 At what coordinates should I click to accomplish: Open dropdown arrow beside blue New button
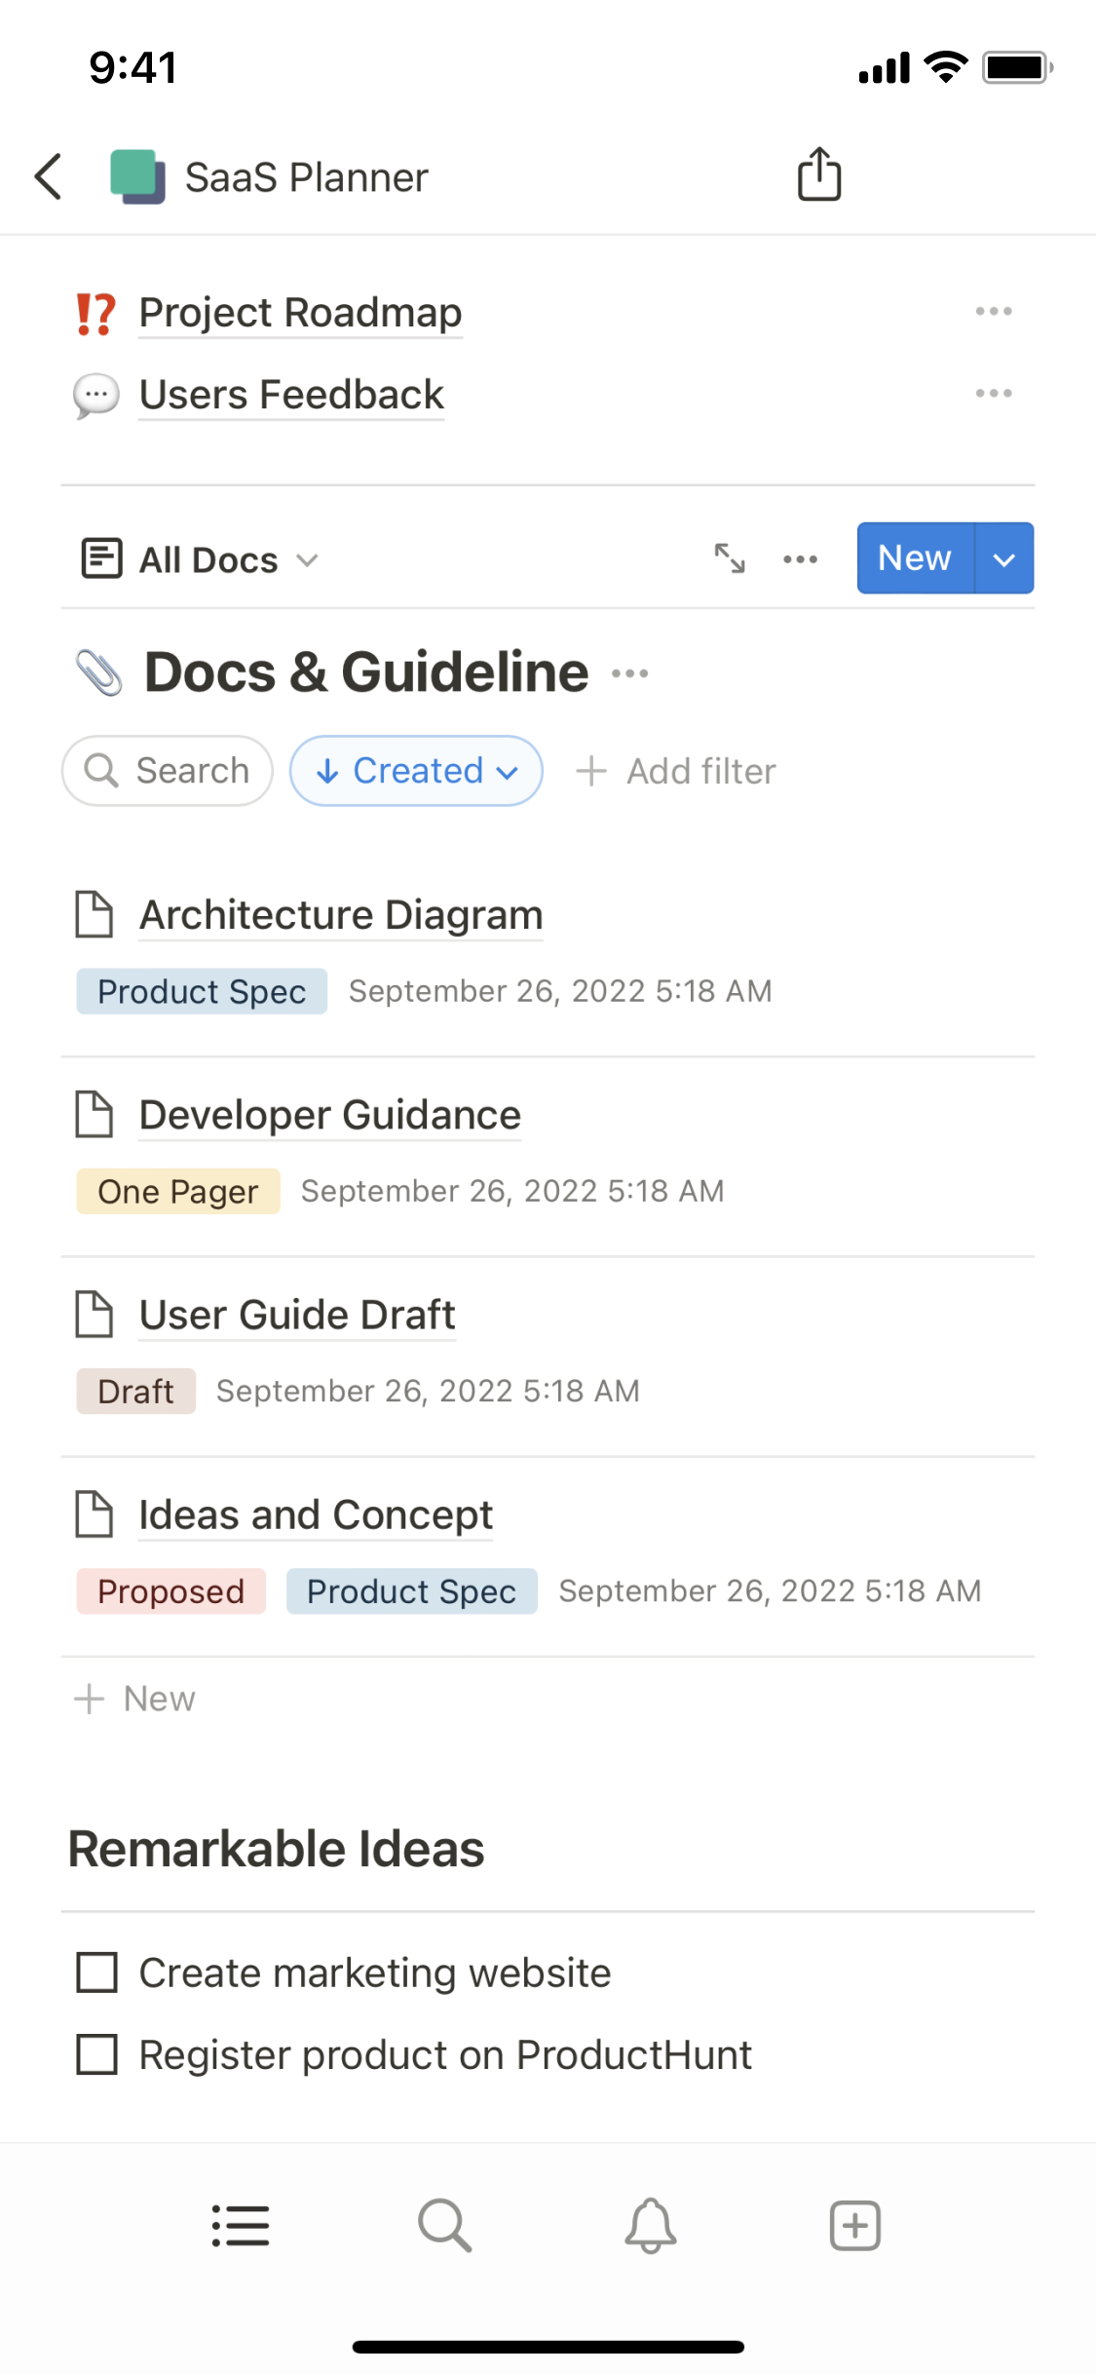tap(1004, 558)
